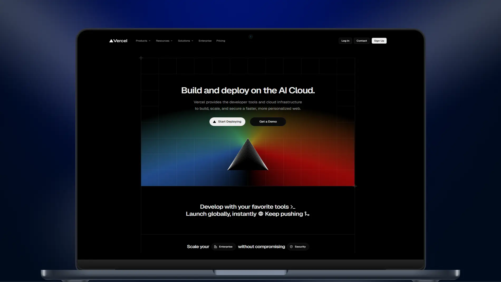This screenshot has height=282, width=501.
Task: Click the triangle icon inside Start Deploying
Action: point(214,122)
